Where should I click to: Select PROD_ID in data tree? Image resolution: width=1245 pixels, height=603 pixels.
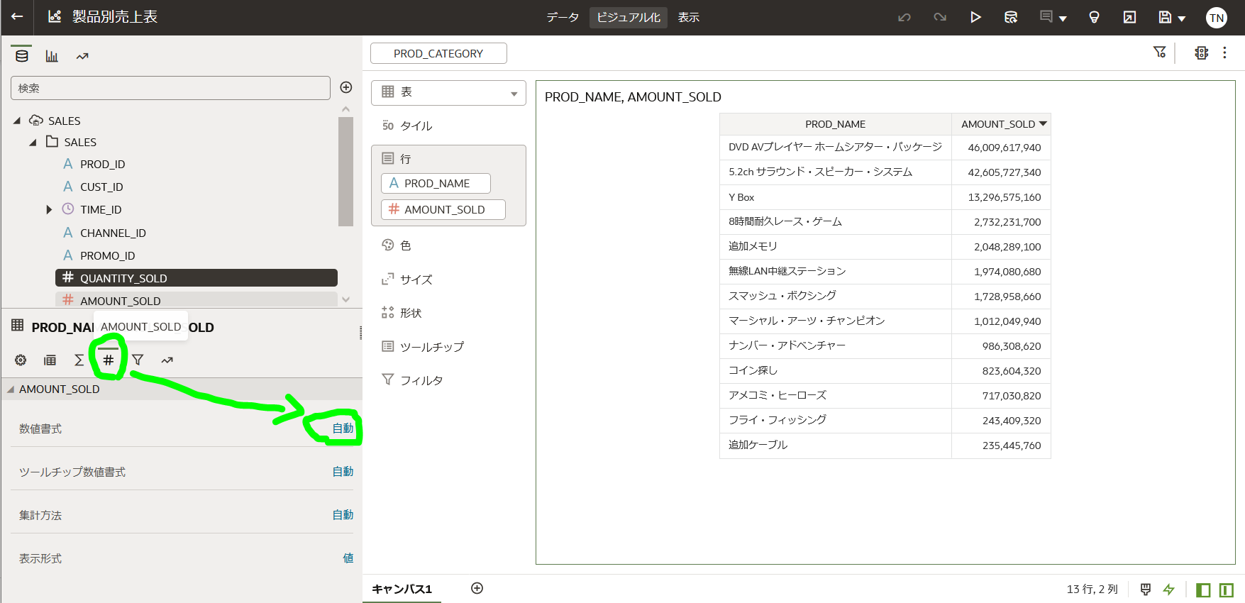(103, 164)
